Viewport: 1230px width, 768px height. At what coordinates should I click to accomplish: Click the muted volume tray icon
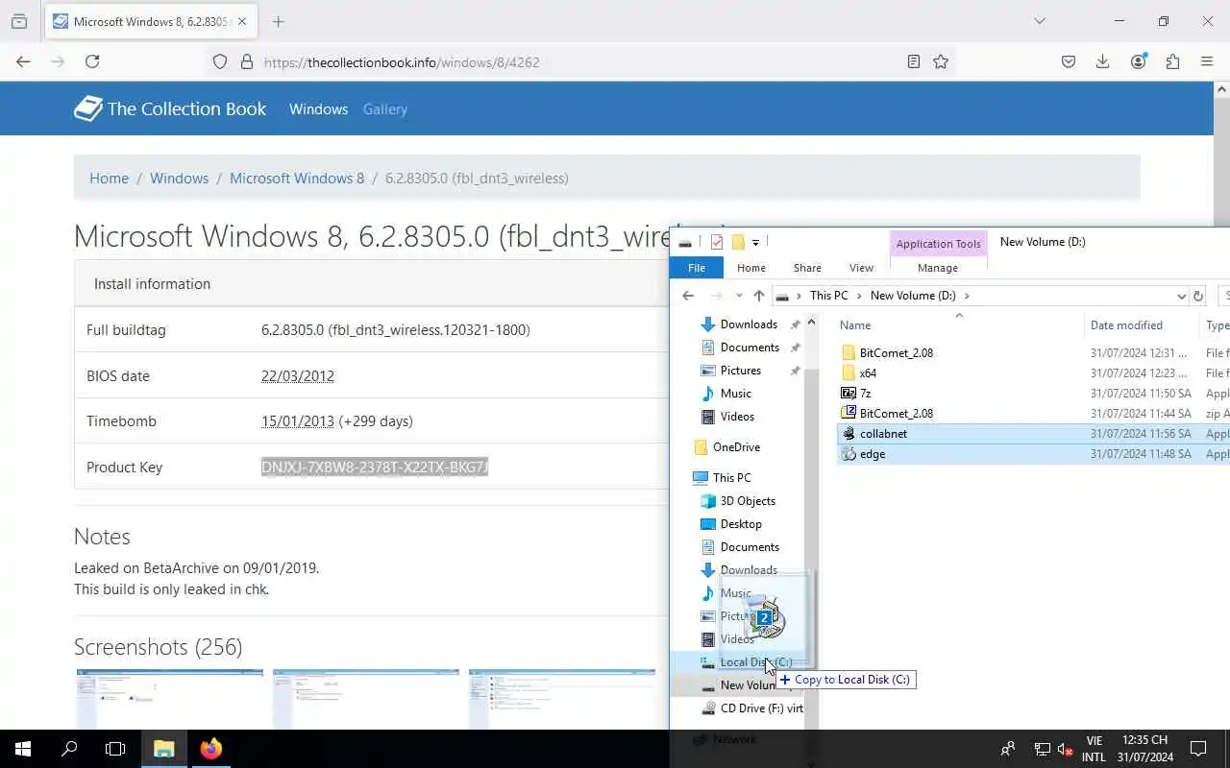[1066, 749]
